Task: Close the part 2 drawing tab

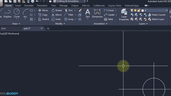Action: [x=42, y=28]
